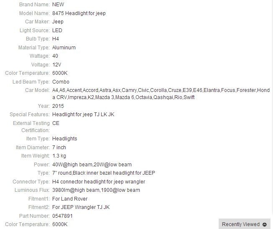Click Item Diameter value 7 inch

click(x=59, y=148)
